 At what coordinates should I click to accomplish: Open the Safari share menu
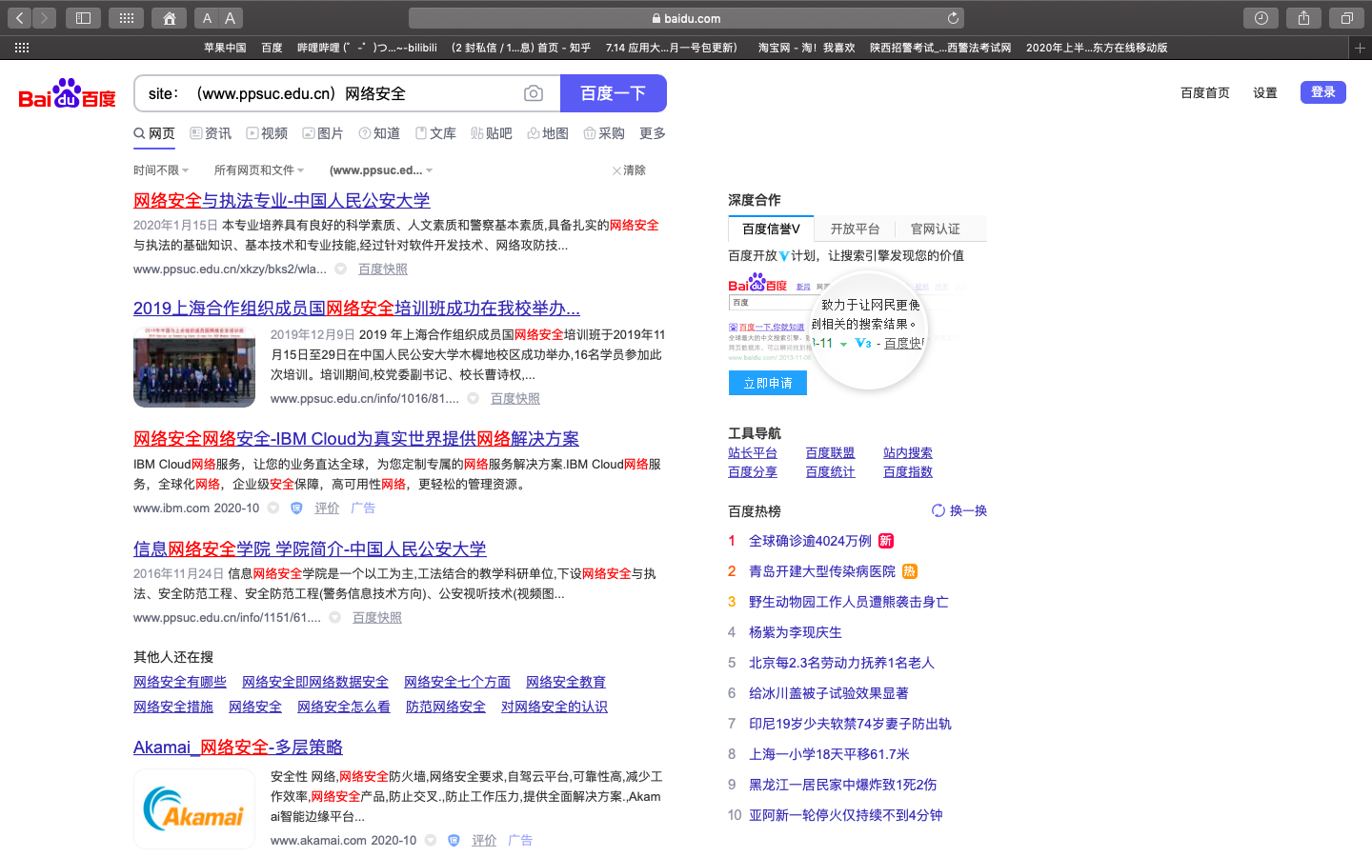pos(1303,18)
